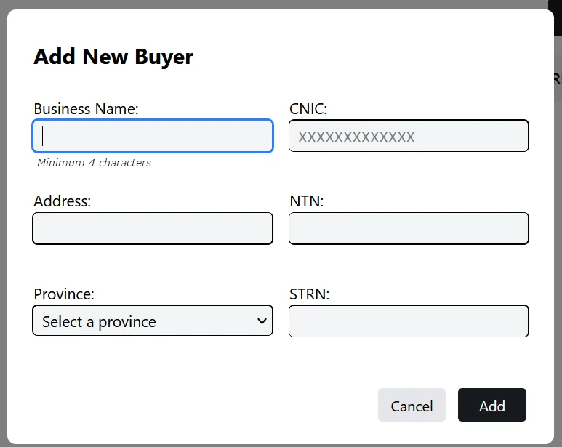The image size is (562, 447).
Task: Click the dark button behind dialog's top-right corner
Action: coord(558,18)
